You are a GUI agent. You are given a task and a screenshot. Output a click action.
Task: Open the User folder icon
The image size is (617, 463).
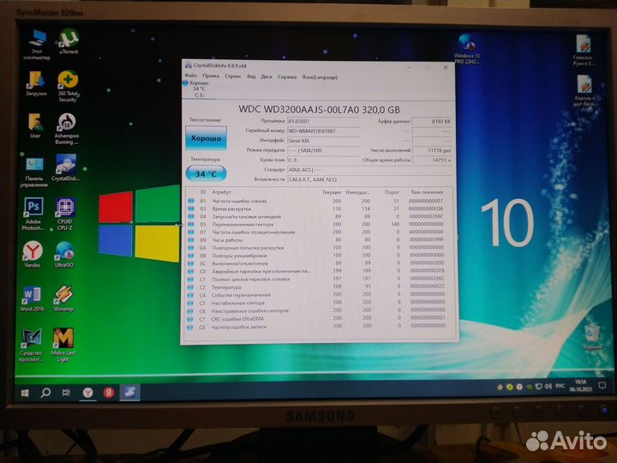pyautogui.click(x=35, y=125)
